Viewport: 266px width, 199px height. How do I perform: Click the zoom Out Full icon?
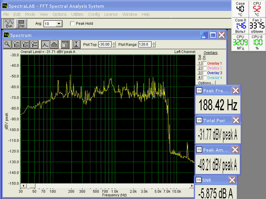[35, 44]
